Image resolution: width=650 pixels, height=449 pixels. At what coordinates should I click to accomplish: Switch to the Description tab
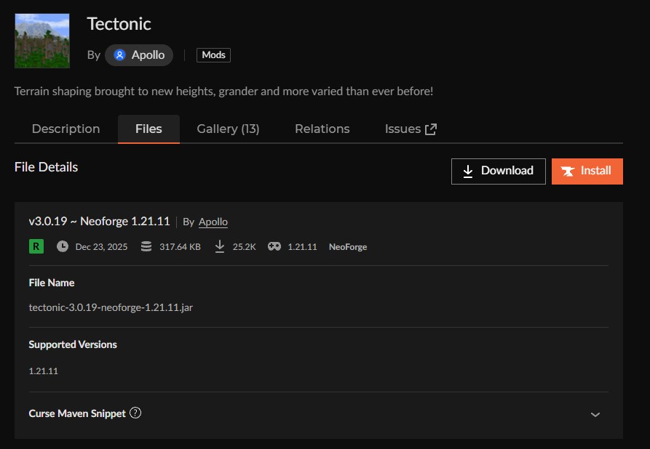coord(66,129)
